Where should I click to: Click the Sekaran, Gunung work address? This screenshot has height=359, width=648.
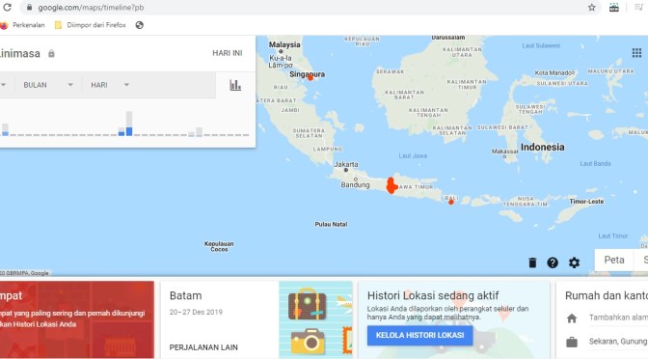tap(618, 342)
